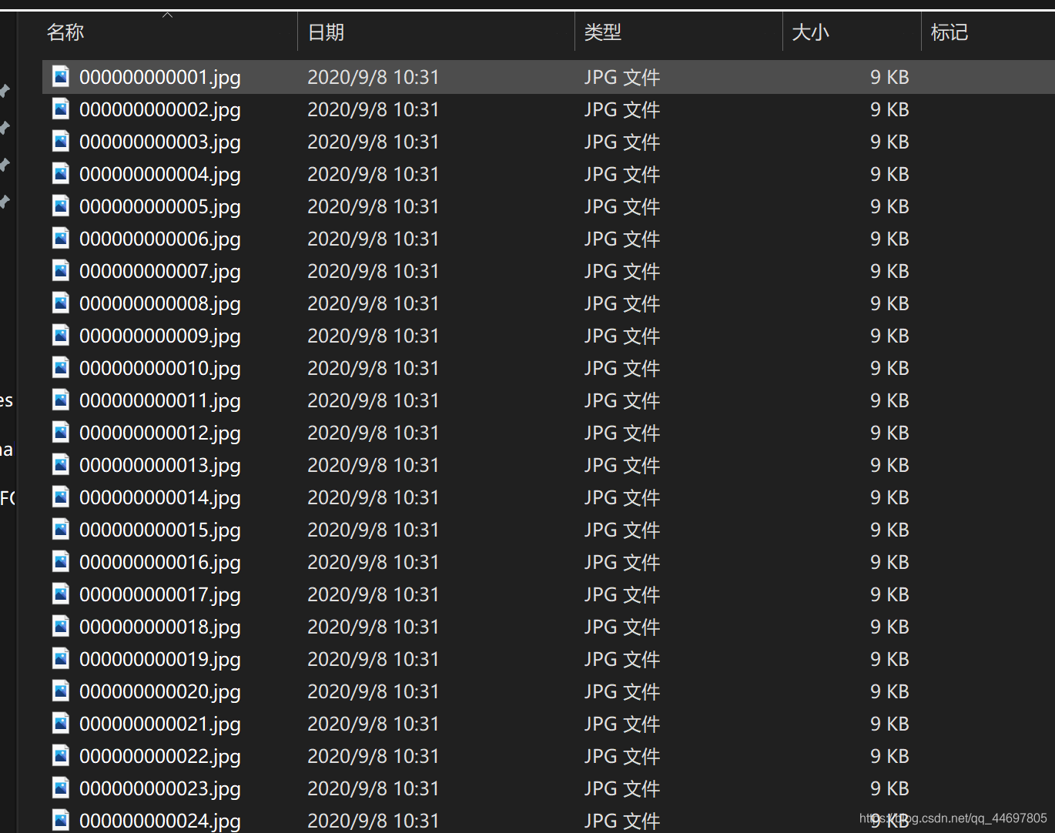Select image icon of 000000000013.jpg

[61, 464]
